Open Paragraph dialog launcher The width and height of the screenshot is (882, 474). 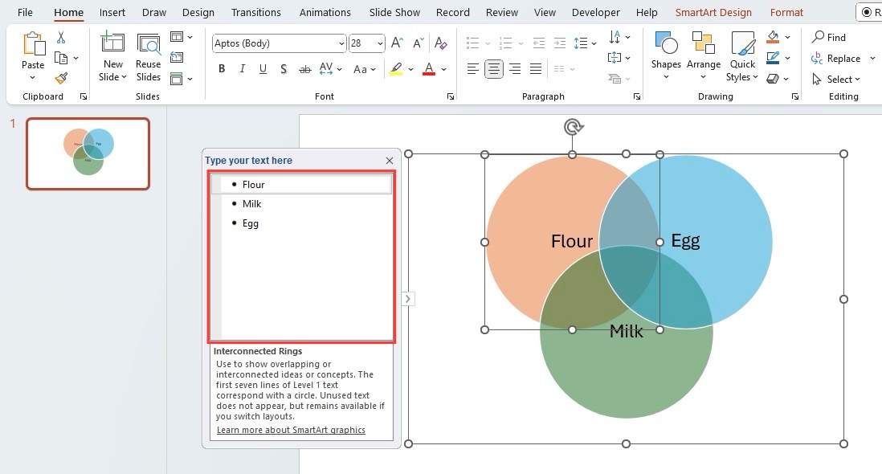point(637,96)
